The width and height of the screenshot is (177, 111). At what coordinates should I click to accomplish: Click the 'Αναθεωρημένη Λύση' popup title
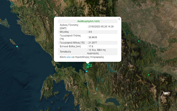point(88,21)
